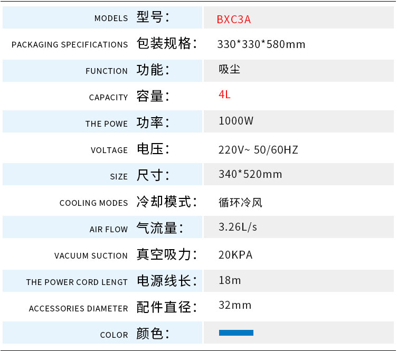Click the COOLING MODES label
This screenshot has width=397, height=351.
coord(93,203)
